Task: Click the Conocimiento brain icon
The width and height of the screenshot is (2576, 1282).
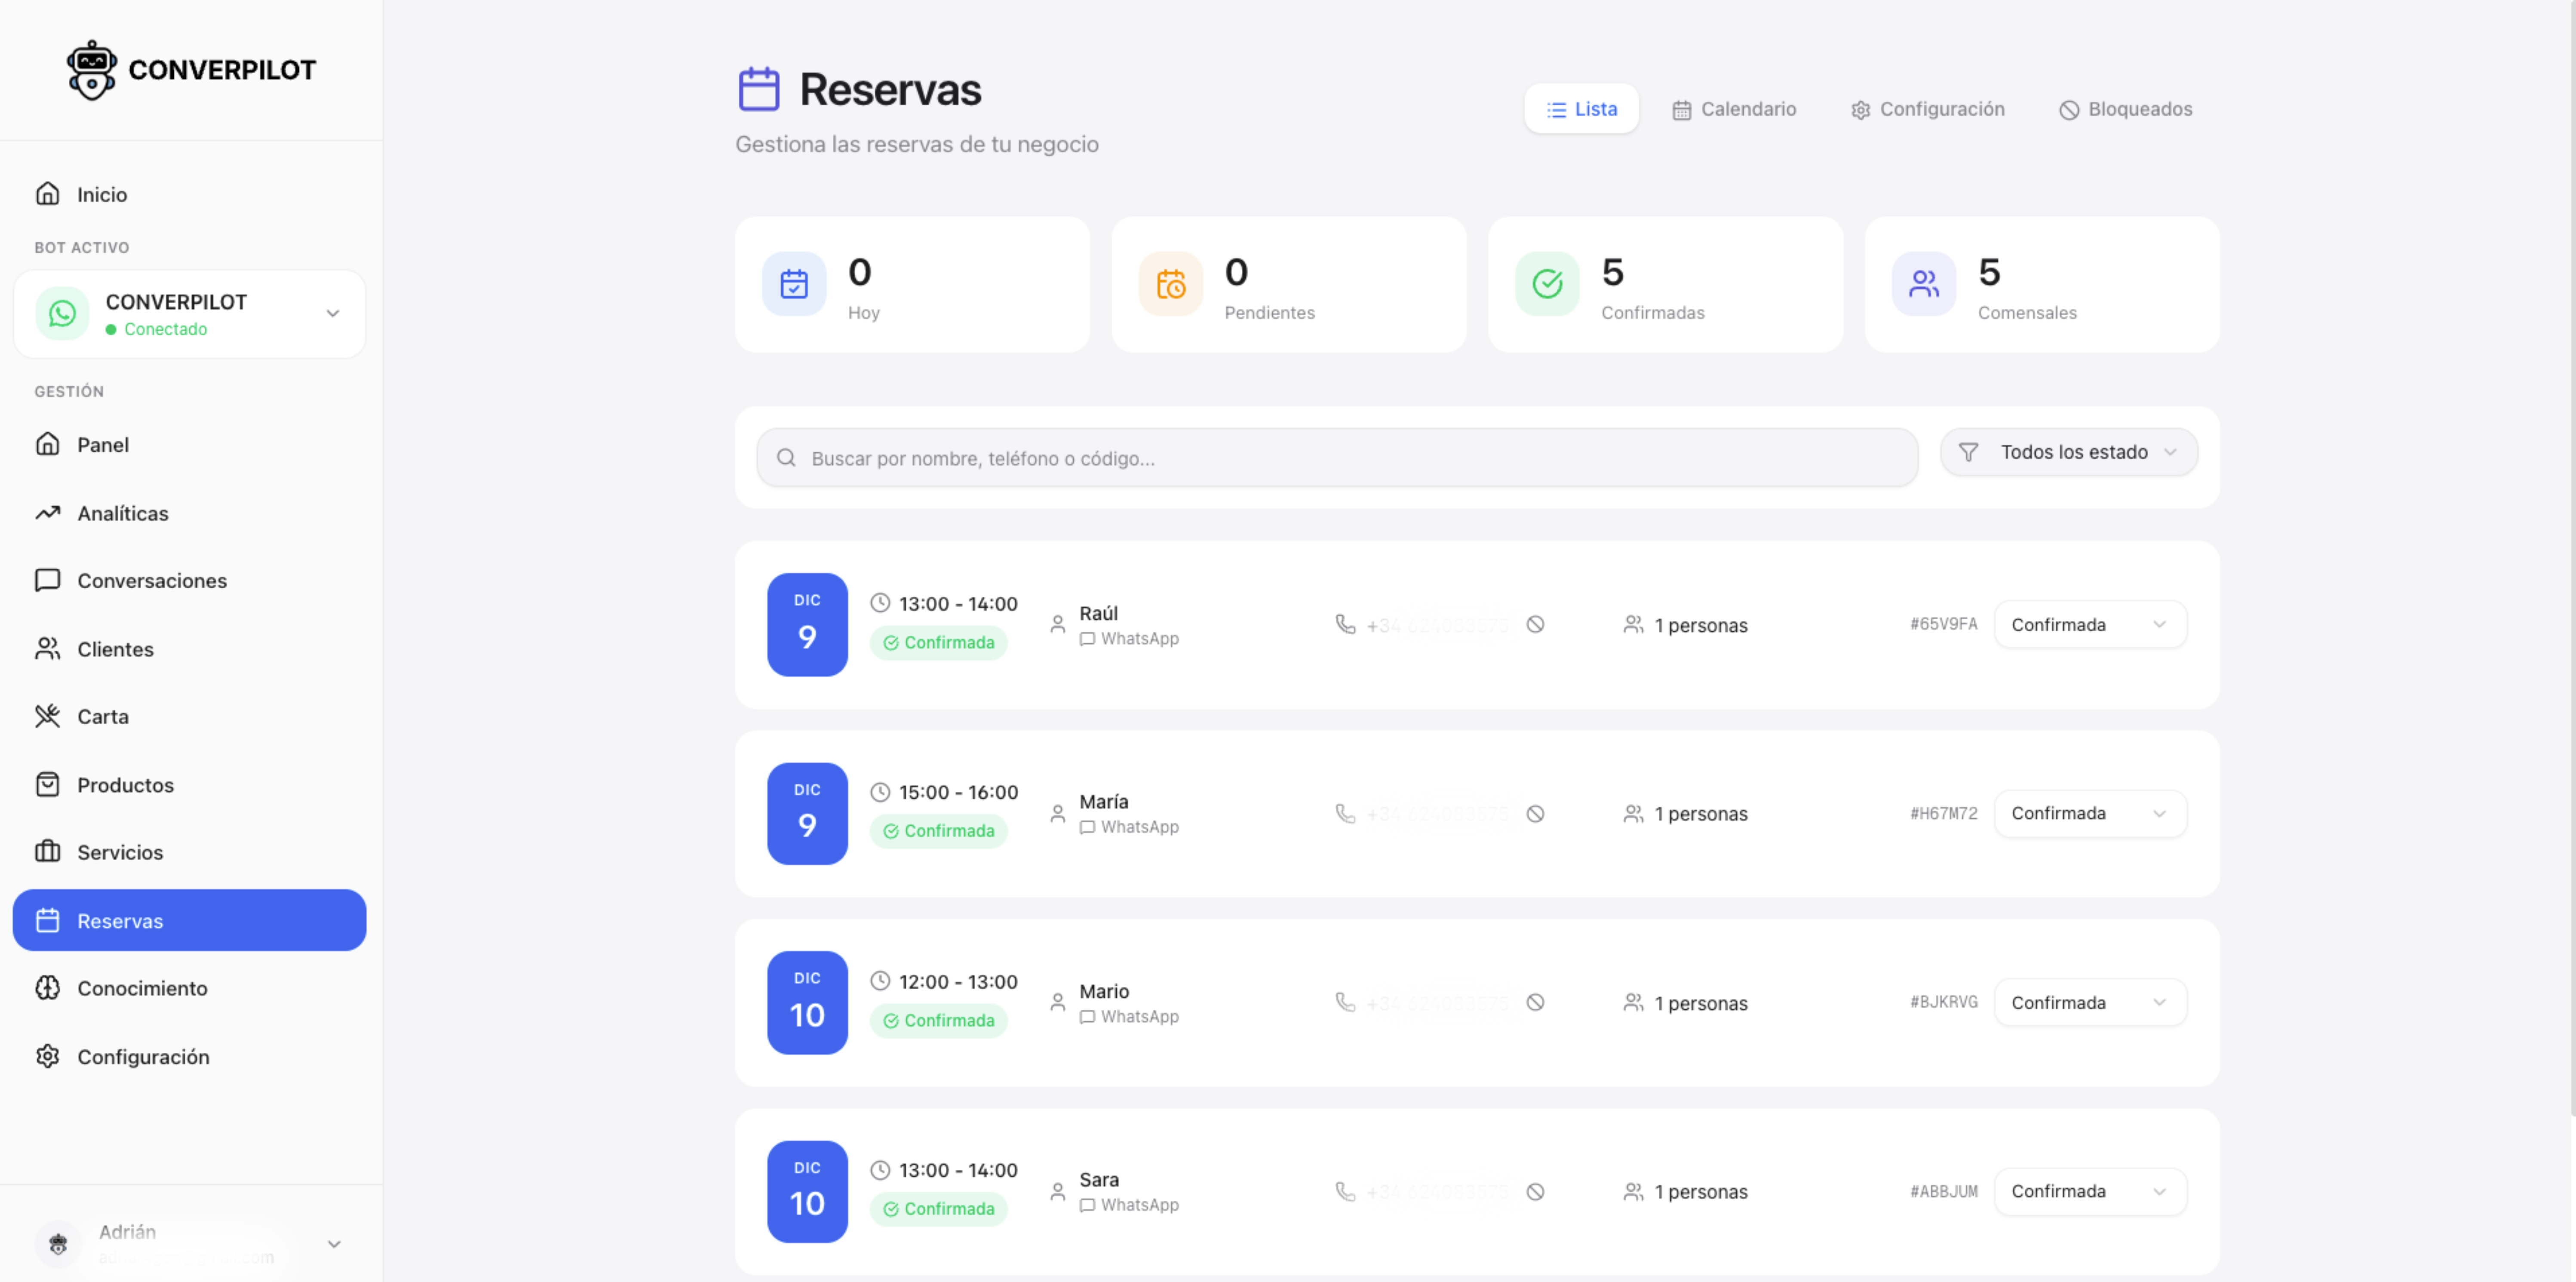Action: click(48, 988)
